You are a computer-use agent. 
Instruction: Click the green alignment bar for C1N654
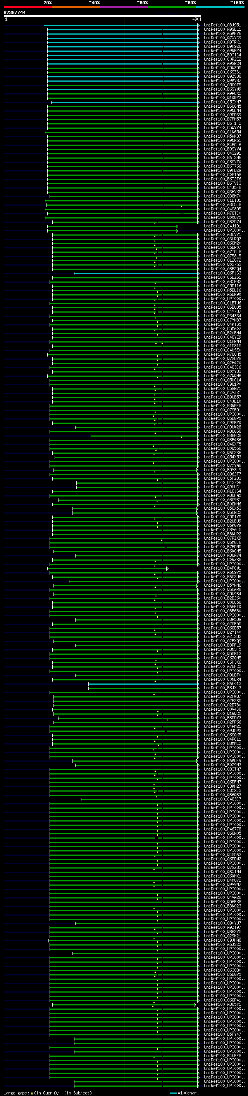122,132
